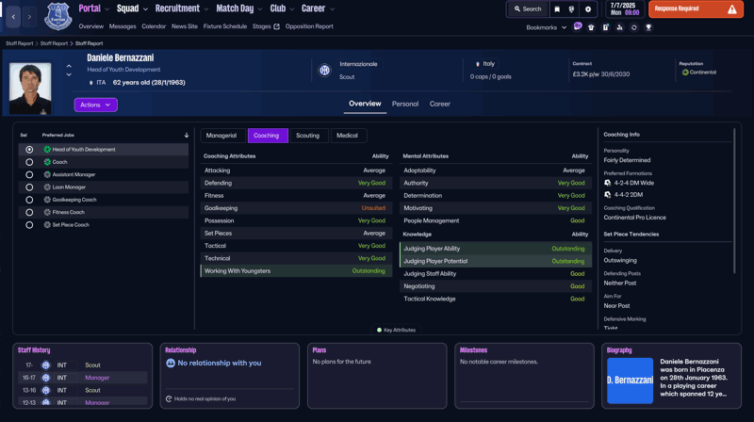Expand the Match Day menu dropdown
The image size is (754, 422).
260,9
